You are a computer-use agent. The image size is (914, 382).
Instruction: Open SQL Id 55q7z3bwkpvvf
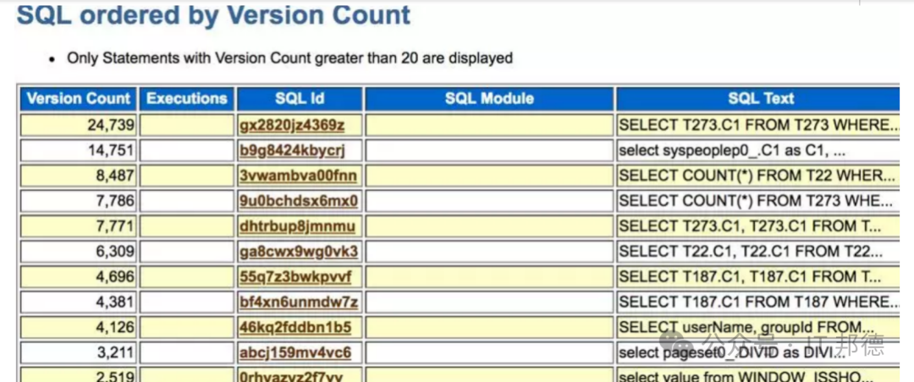295,276
